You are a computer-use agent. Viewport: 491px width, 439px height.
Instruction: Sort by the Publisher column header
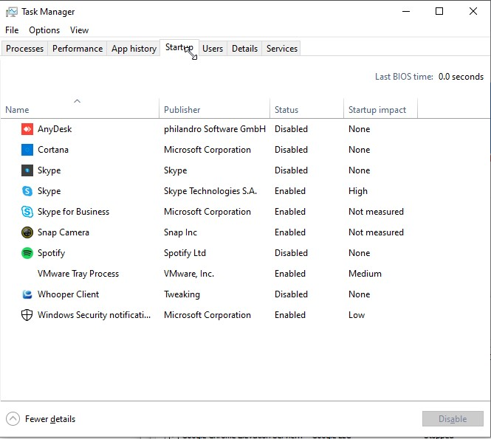pos(182,110)
